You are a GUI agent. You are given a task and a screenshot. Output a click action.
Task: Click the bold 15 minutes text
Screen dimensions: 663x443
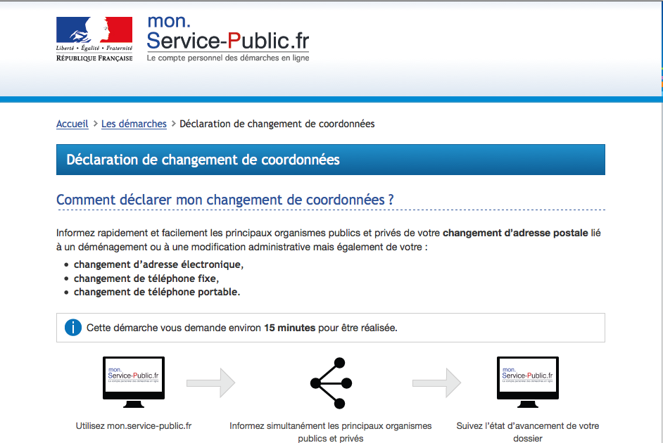(x=290, y=328)
